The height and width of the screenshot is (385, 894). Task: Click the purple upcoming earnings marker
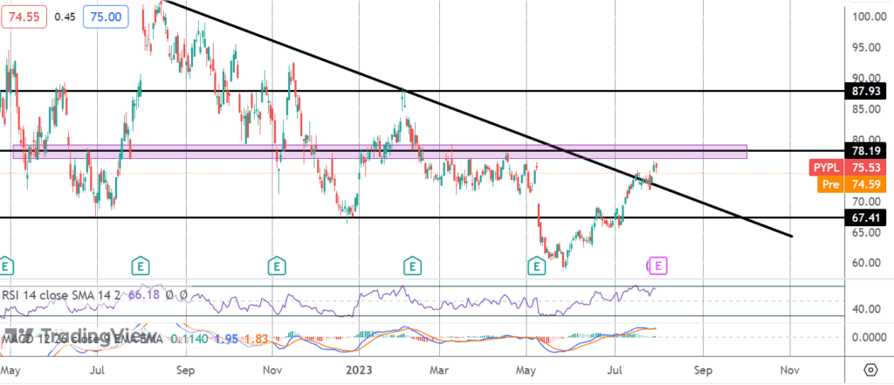click(x=659, y=264)
